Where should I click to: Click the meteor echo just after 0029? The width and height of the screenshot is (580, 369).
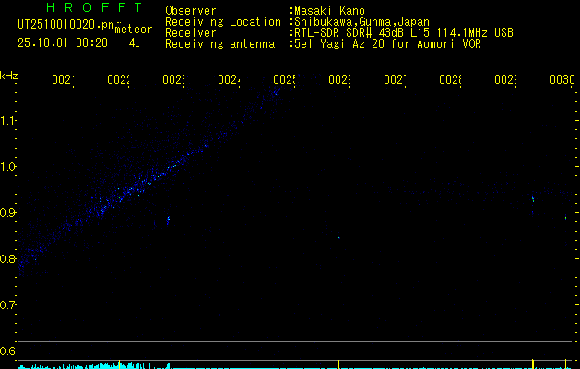point(533,199)
